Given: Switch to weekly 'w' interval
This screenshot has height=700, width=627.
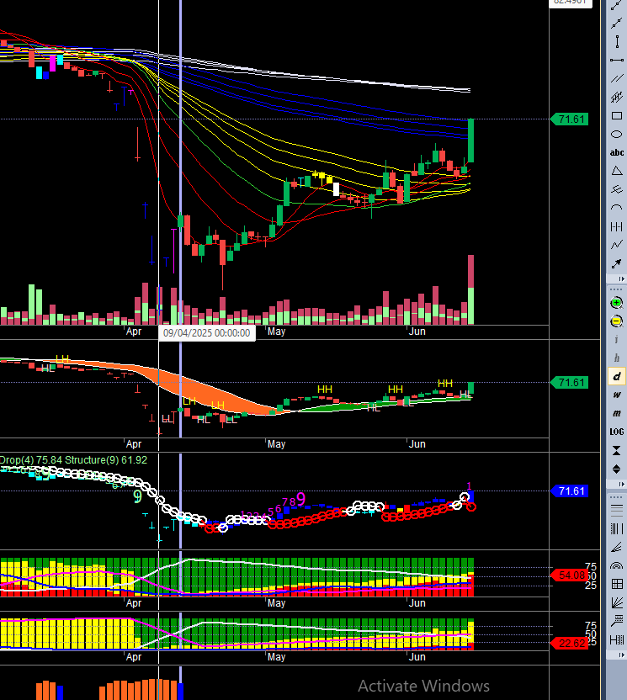Looking at the screenshot, I should [617, 395].
